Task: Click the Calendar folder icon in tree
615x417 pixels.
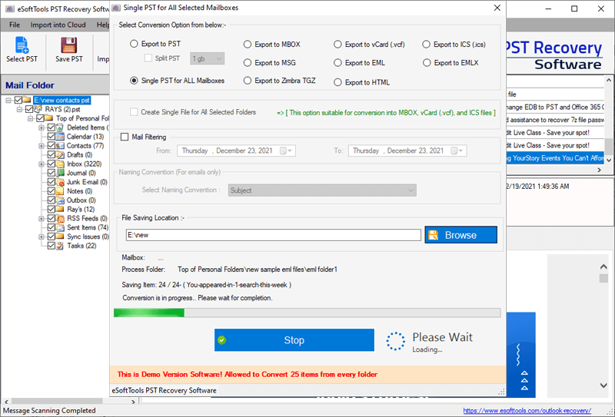Action: 60,137
